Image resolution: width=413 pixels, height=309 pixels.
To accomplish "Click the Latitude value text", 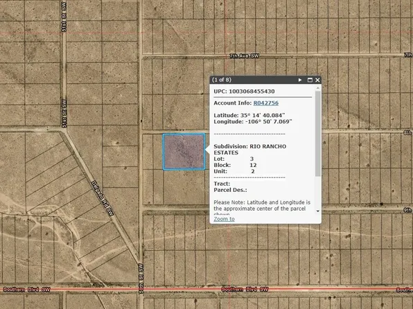I will point(263,116).
